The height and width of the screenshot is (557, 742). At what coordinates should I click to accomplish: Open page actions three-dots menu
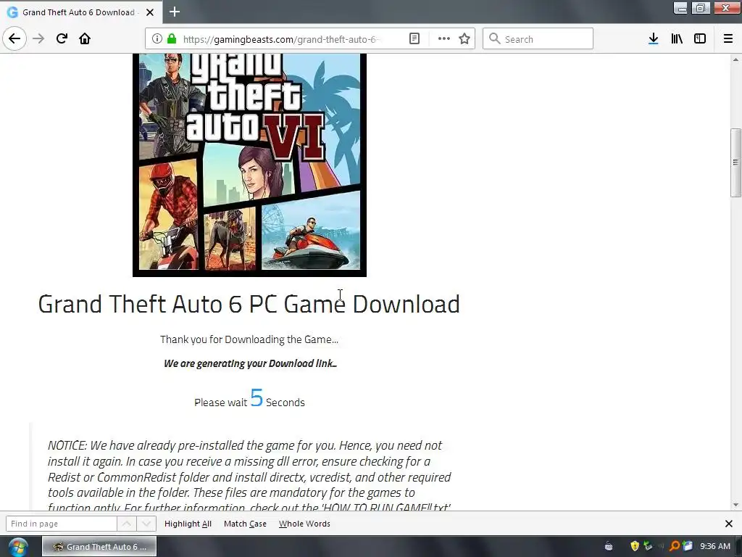point(444,39)
